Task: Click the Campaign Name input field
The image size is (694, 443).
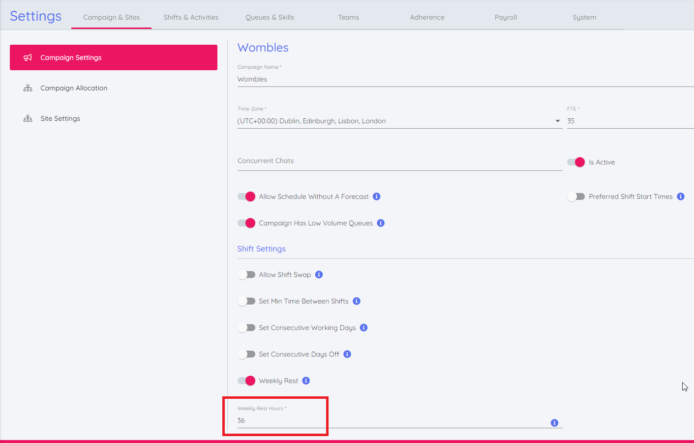Action: 462,79
